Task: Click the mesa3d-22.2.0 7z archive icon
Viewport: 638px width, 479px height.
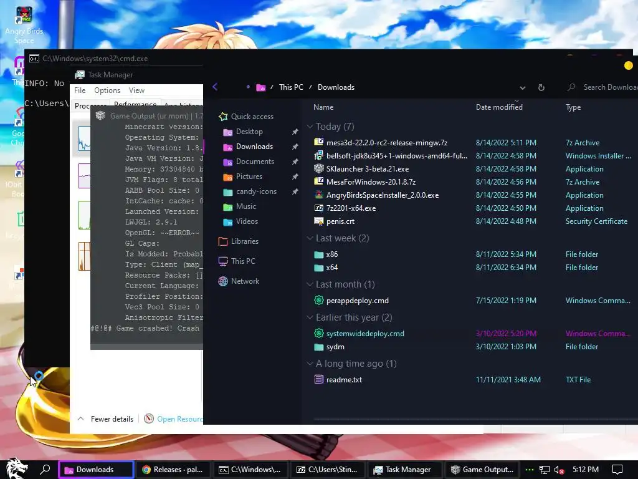Action: 318,142
